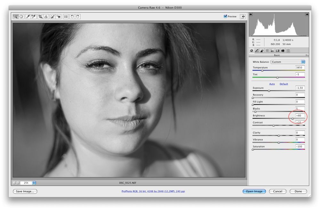Uncheck the Preview checkbox
Image resolution: width=320 pixels, height=209 pixels.
pyautogui.click(x=225, y=16)
